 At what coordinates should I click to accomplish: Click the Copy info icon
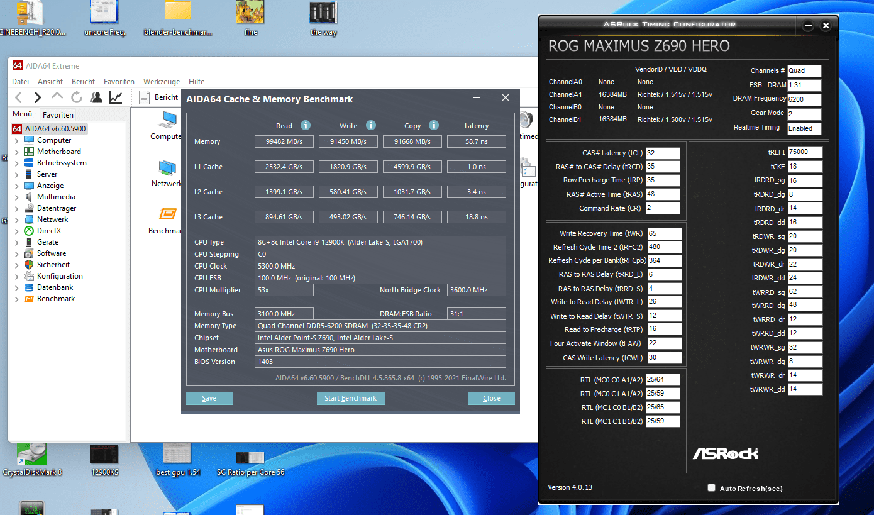434,125
